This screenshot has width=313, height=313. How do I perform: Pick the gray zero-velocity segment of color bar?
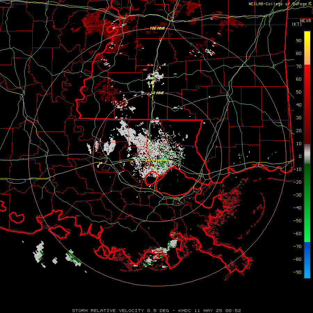[307, 154]
